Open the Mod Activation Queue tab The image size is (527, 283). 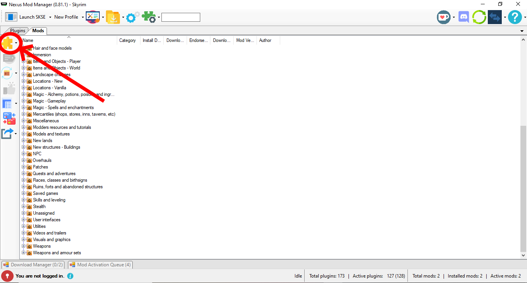pyautogui.click(x=100, y=265)
